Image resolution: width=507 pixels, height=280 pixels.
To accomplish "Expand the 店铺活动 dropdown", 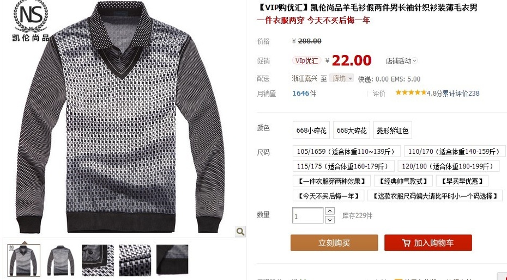I will 401,61.
